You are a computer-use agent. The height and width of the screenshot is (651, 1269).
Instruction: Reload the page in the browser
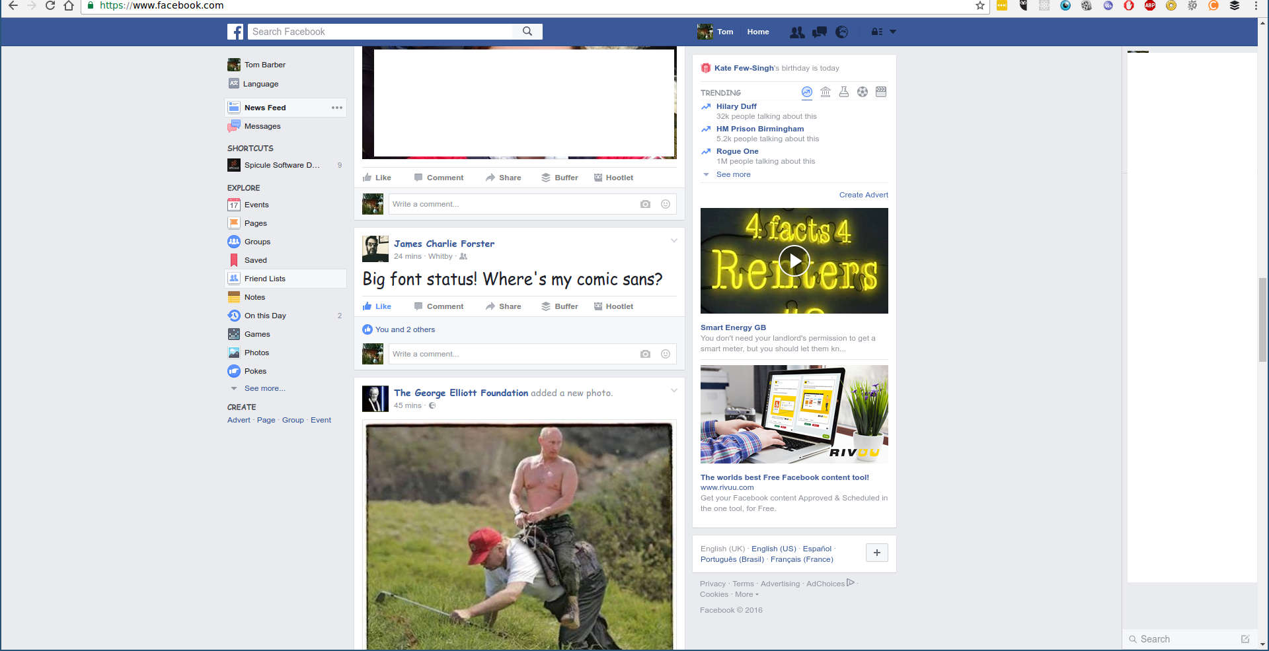point(50,6)
